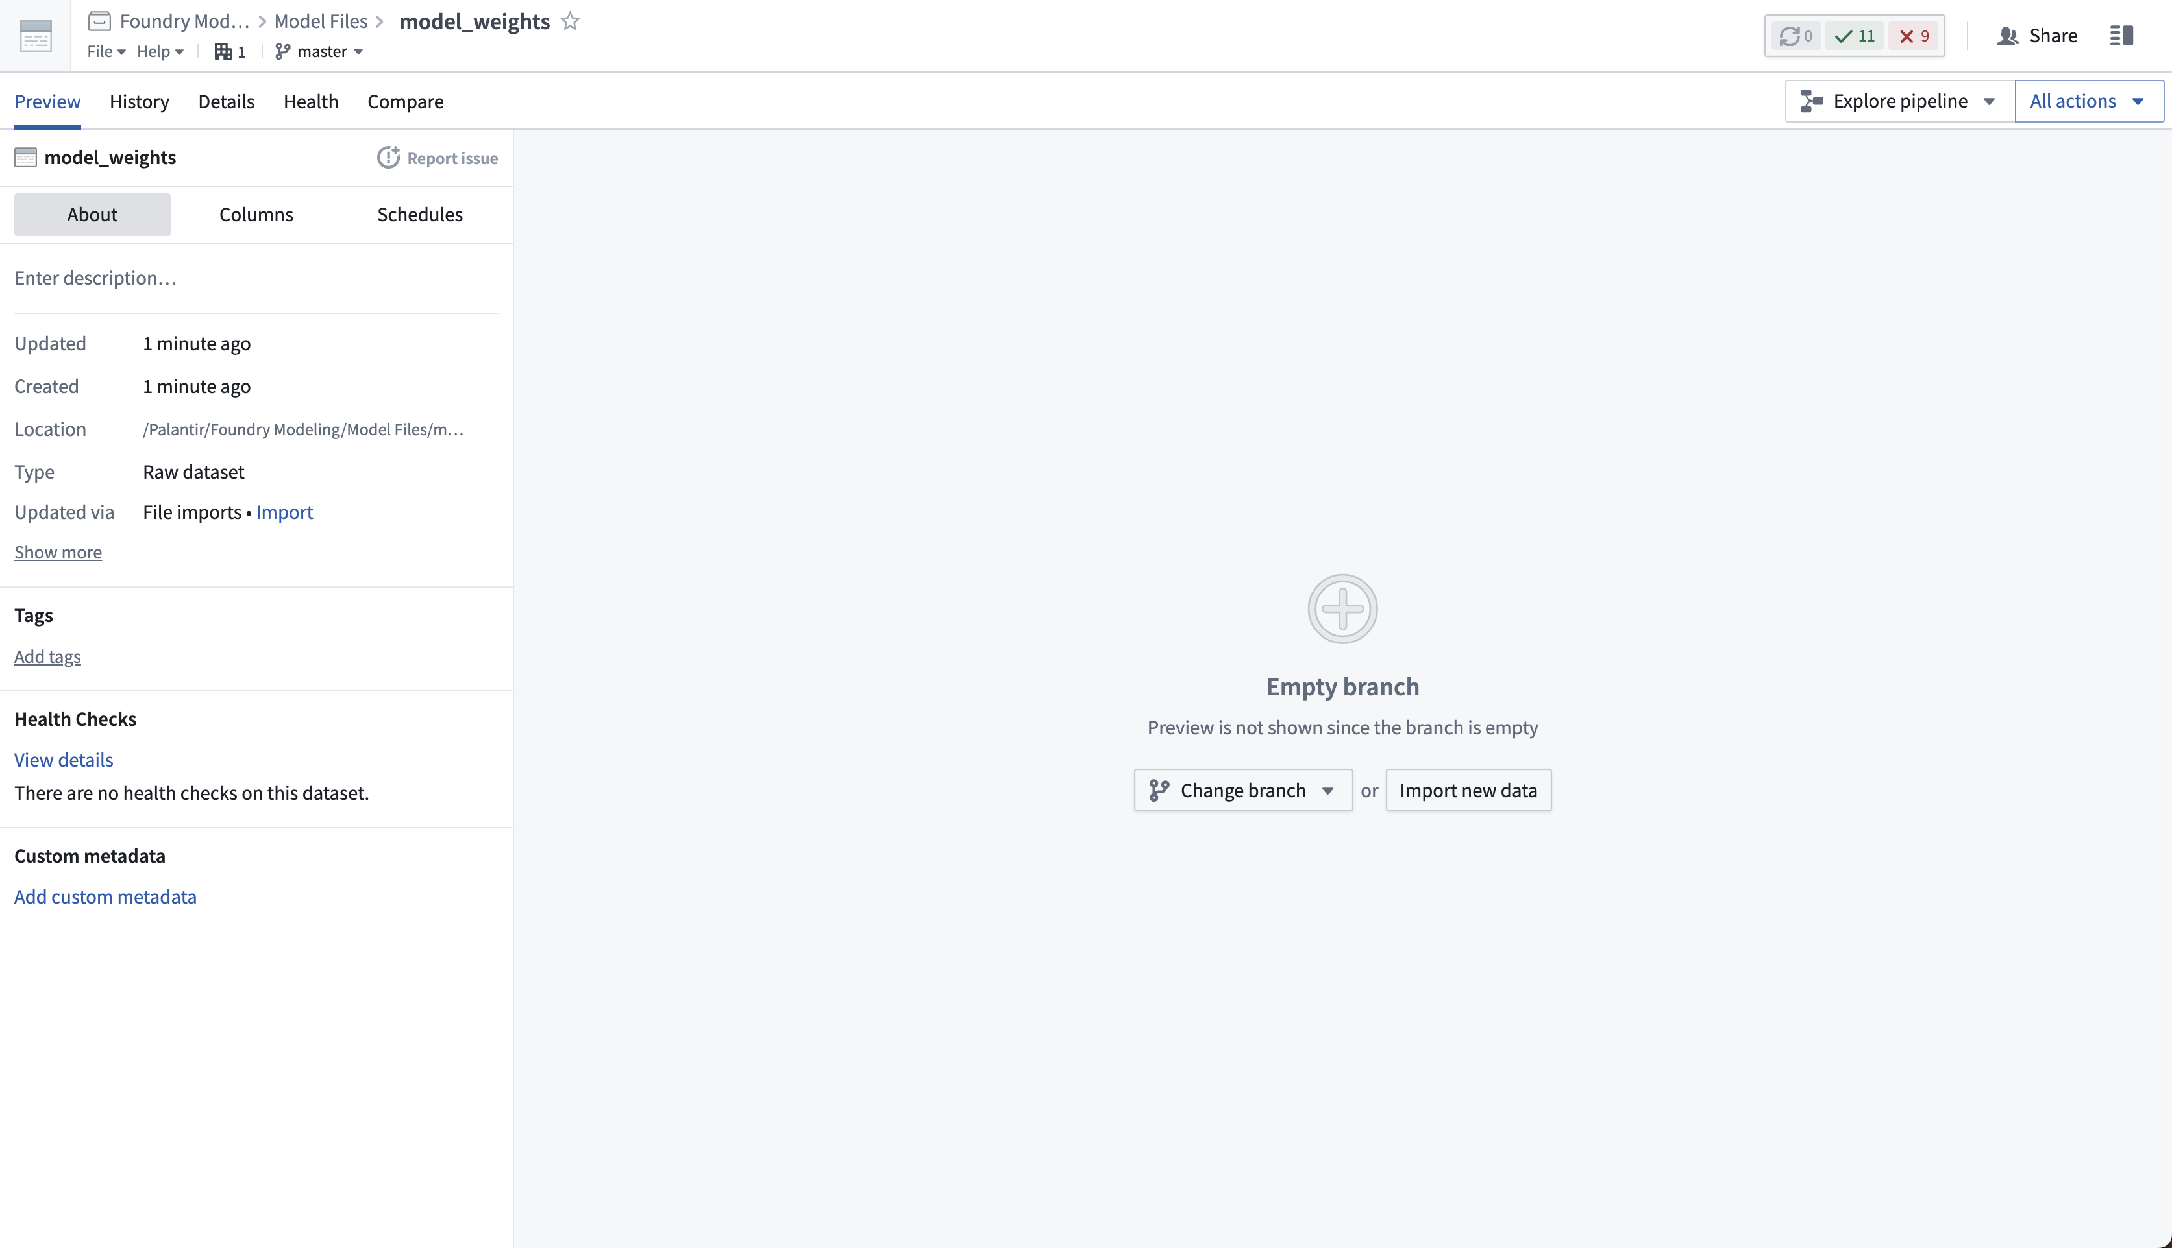Expand details with Show more
Viewport: 2172px width, 1248px height.
pyautogui.click(x=58, y=552)
